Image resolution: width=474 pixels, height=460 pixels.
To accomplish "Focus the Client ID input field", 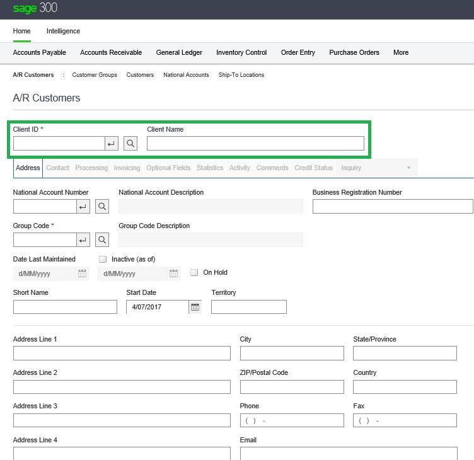I will [59, 143].
